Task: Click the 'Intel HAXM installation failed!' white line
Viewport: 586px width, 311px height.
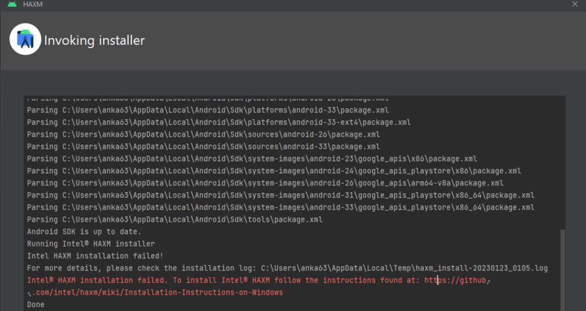Action: pos(95,256)
